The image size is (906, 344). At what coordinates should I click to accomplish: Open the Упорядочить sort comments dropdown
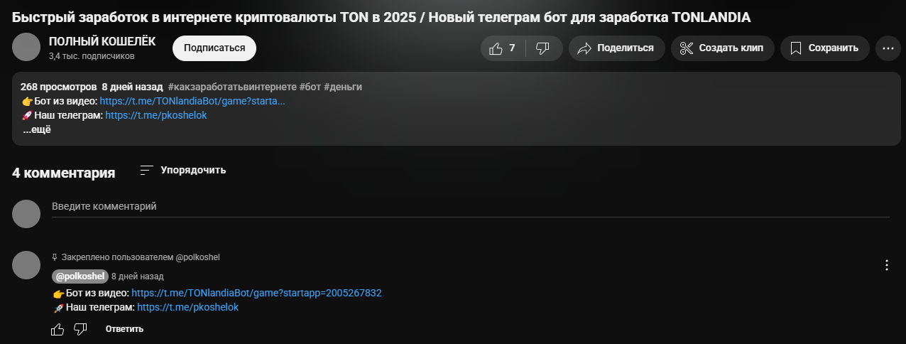pos(183,171)
